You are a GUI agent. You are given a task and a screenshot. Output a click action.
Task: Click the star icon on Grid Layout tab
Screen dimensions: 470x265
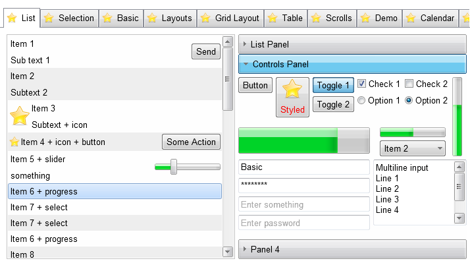click(x=205, y=18)
